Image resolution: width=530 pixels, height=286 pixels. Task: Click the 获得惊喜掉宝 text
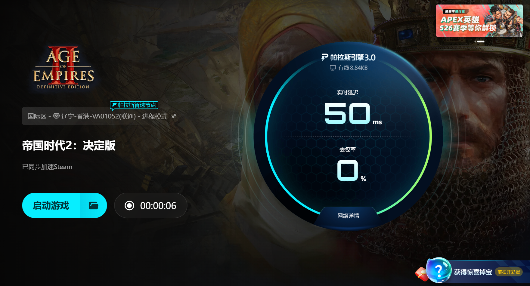point(473,272)
